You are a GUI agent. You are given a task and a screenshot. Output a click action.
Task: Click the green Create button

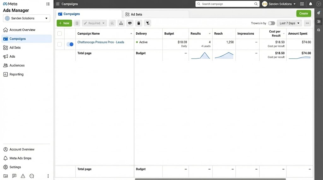pos(304,13)
